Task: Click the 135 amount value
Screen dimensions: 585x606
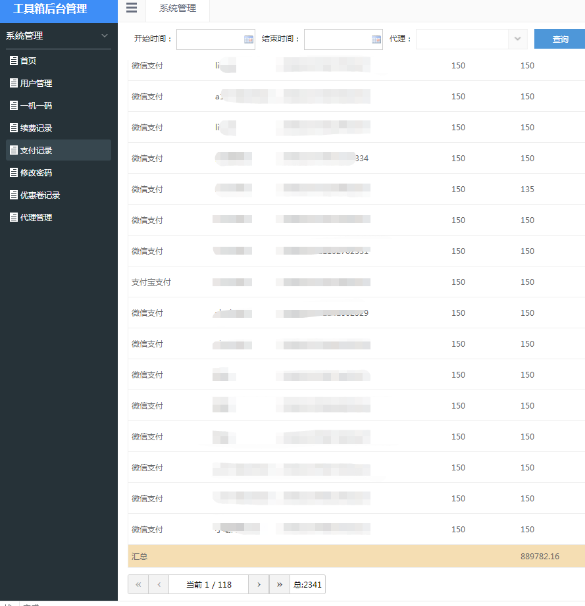Action: pyautogui.click(x=527, y=189)
